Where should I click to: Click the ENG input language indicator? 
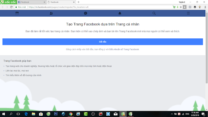click(x=187, y=114)
